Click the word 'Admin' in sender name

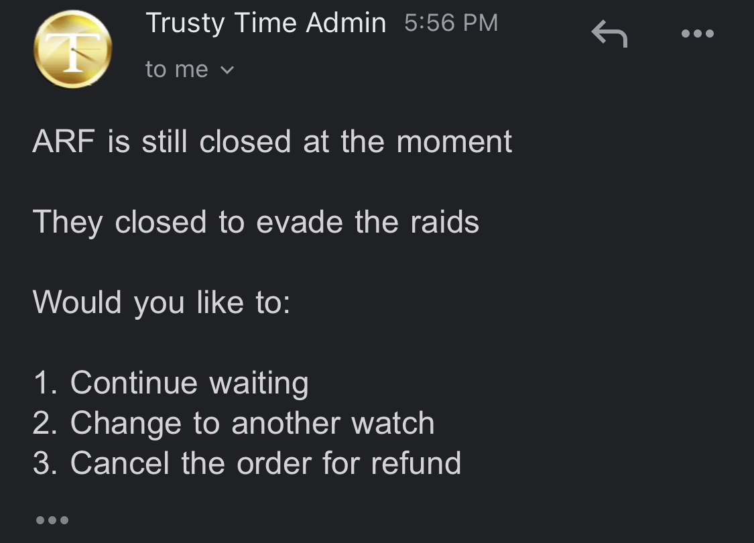click(347, 23)
